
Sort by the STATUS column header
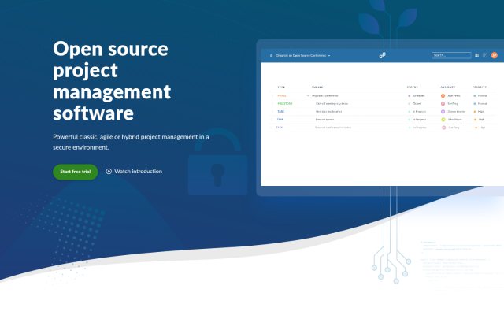pos(413,87)
